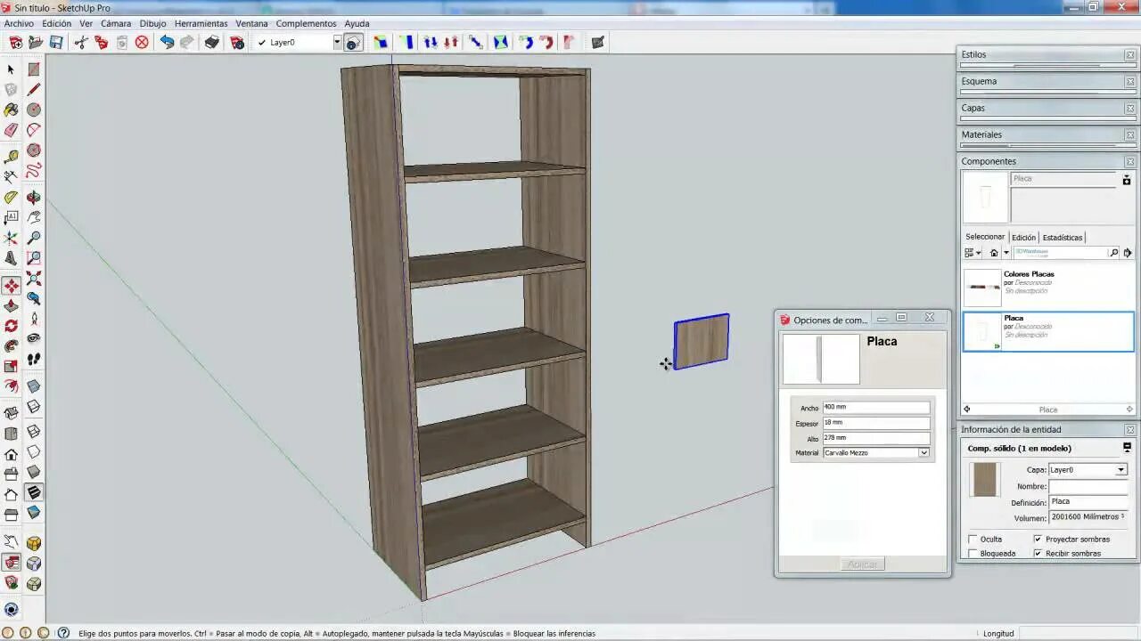Select the Walk footprints tool
The width and height of the screenshot is (1141, 641).
[x=33, y=359]
